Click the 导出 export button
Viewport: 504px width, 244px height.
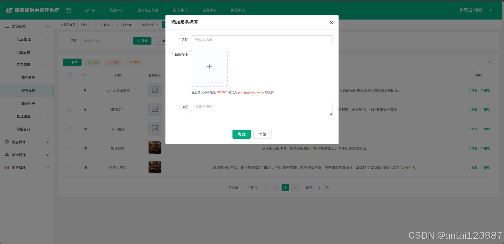coord(134,62)
